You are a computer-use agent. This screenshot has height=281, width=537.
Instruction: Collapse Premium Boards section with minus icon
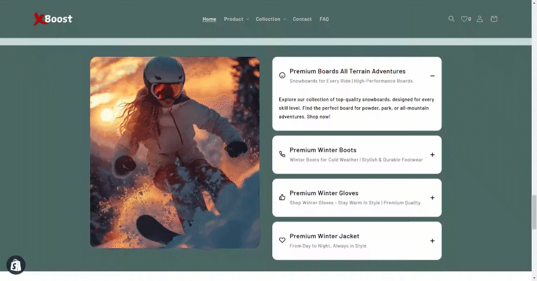coord(432,76)
